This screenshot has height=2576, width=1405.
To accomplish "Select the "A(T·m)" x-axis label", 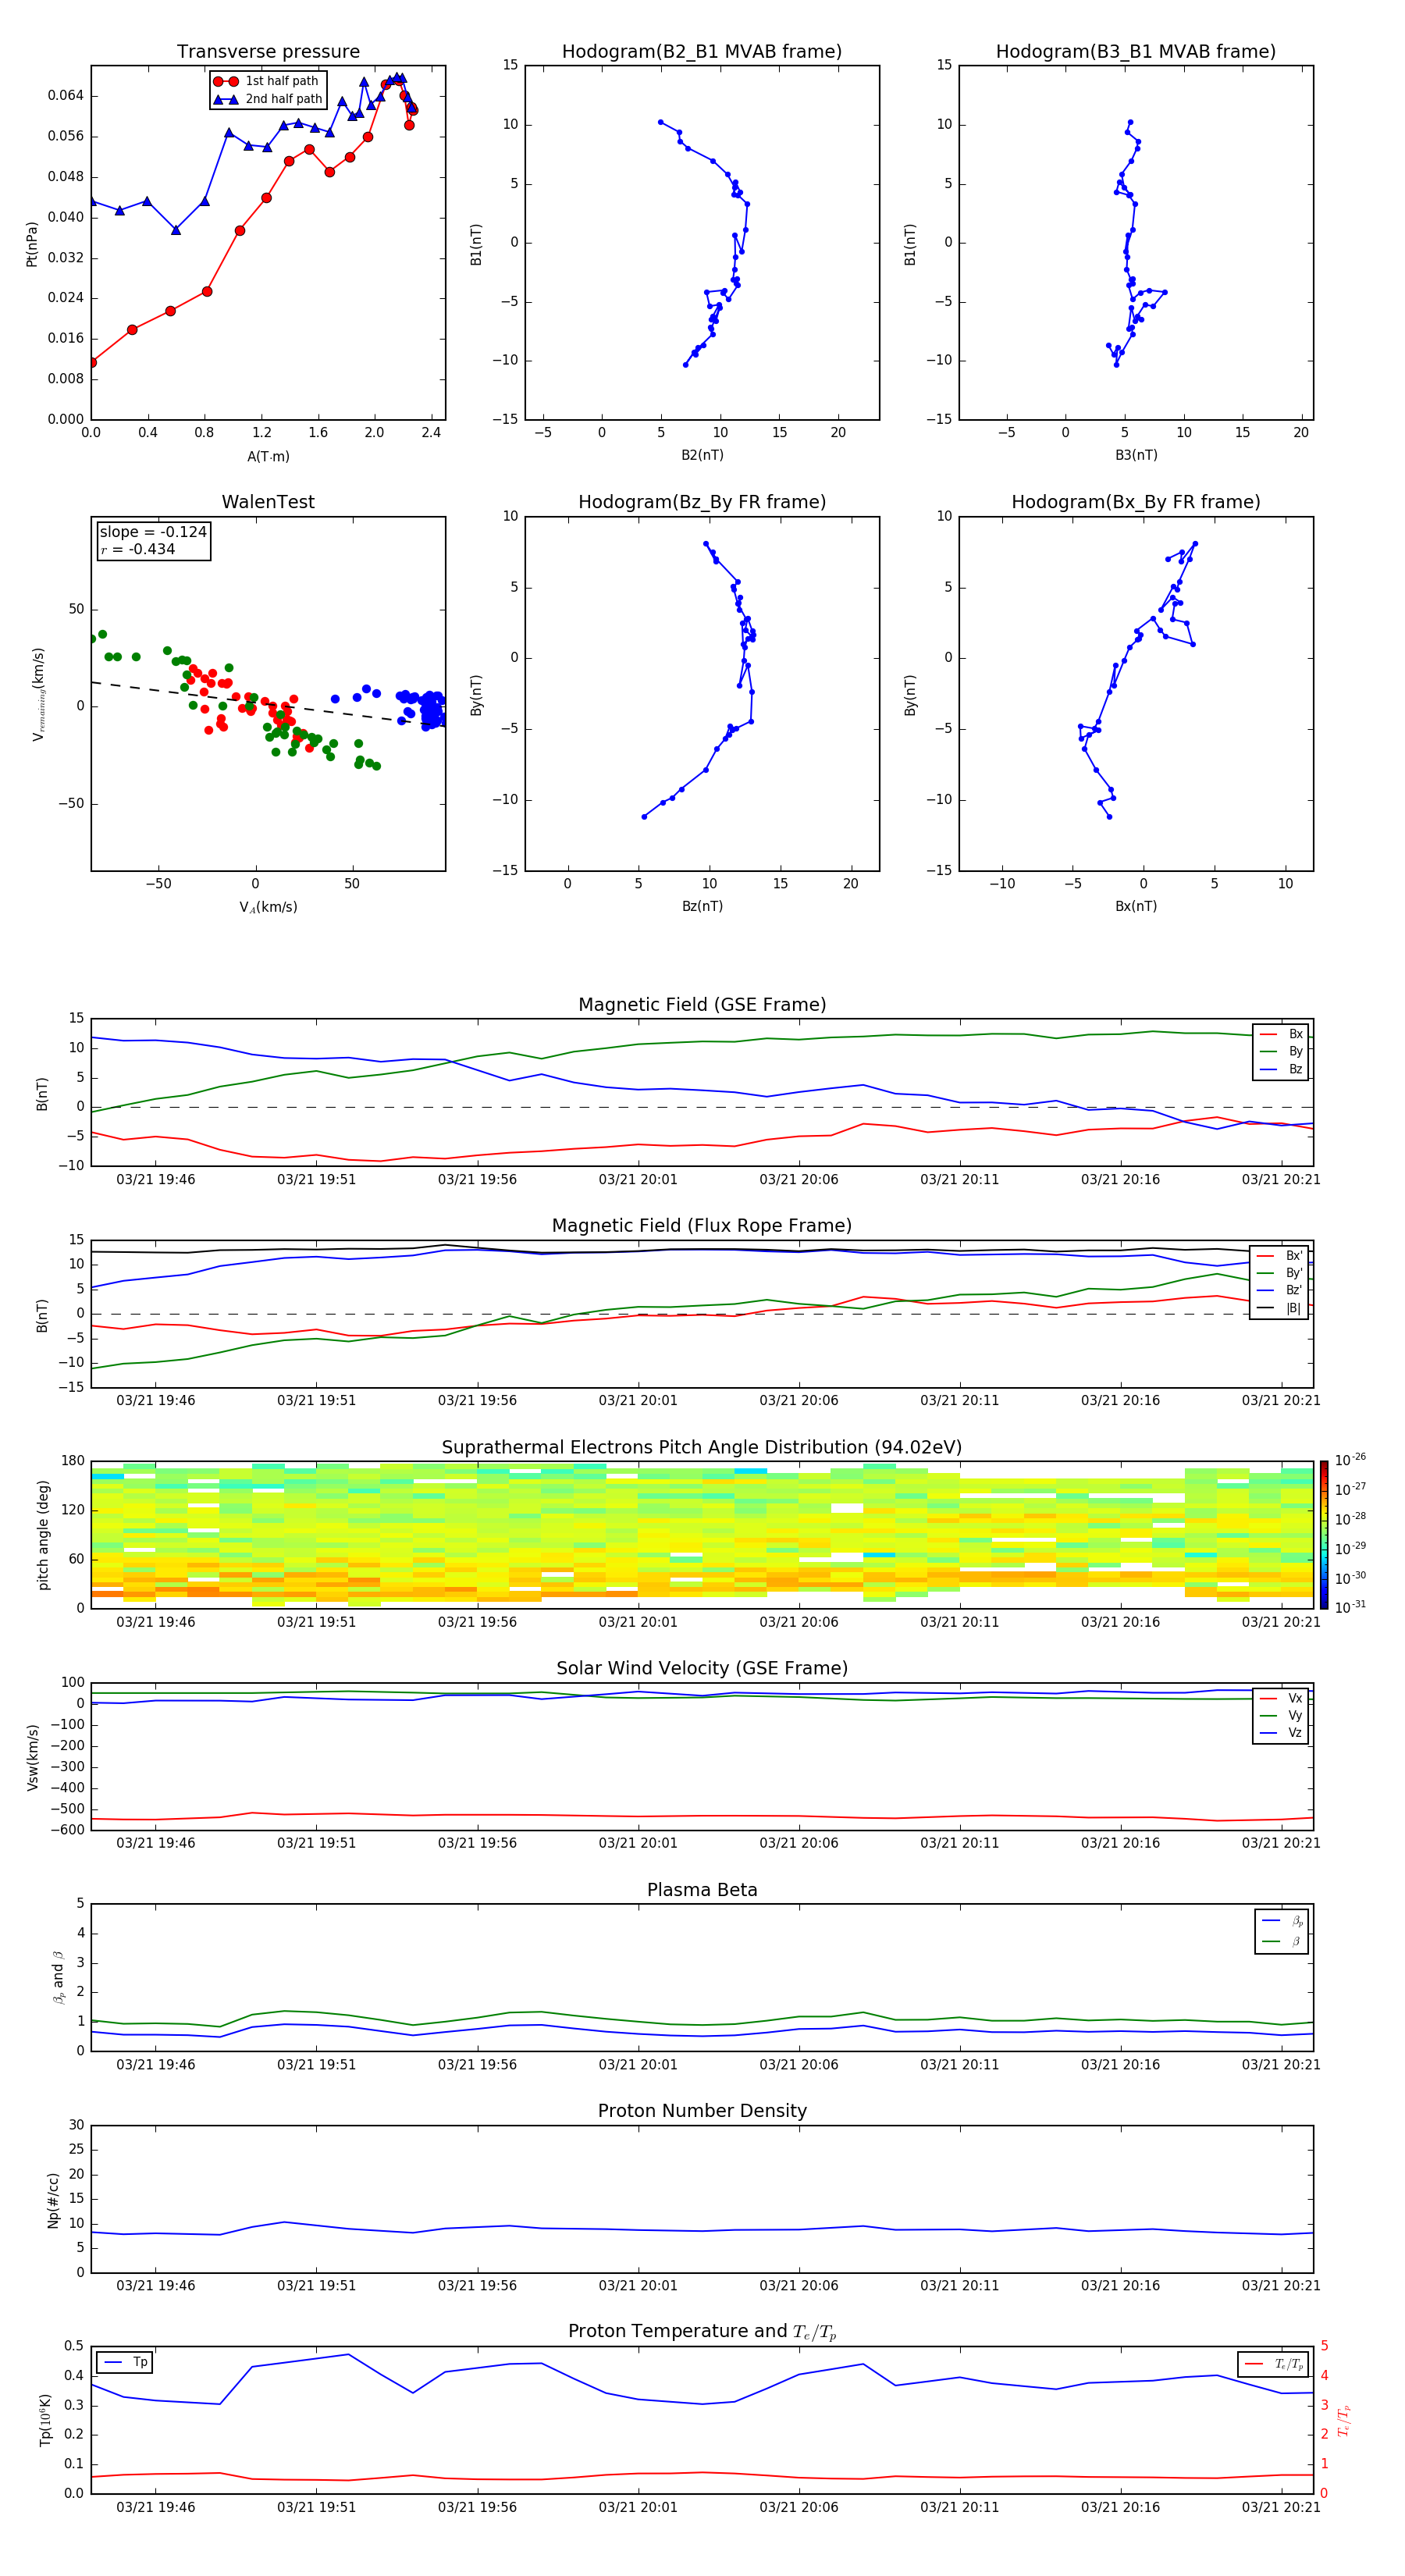I will 268,457.
